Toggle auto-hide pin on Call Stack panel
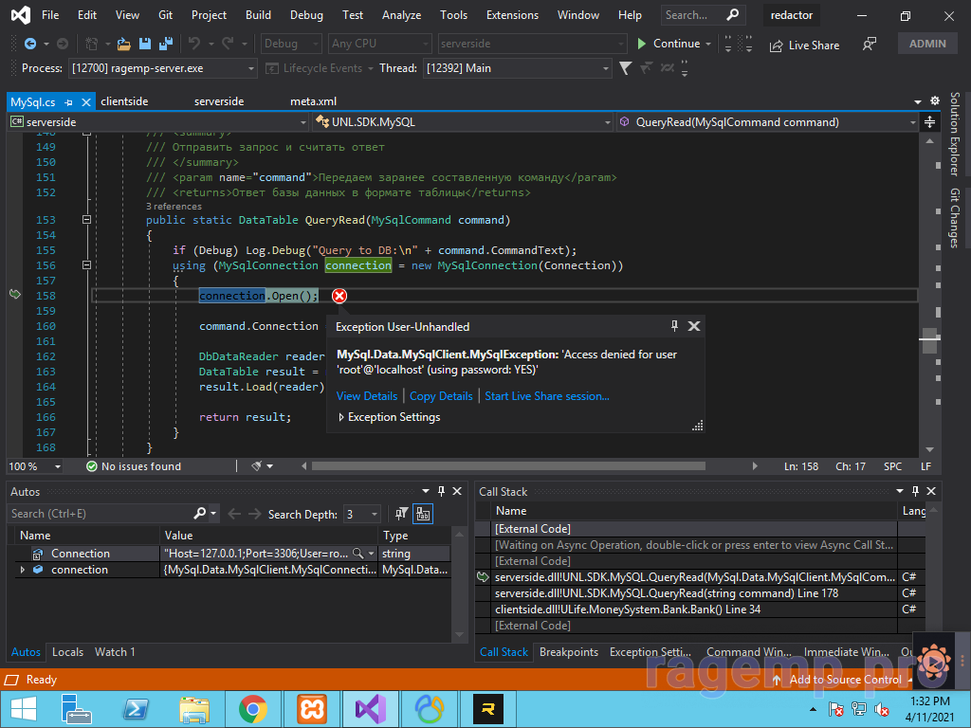971x728 pixels. click(915, 491)
